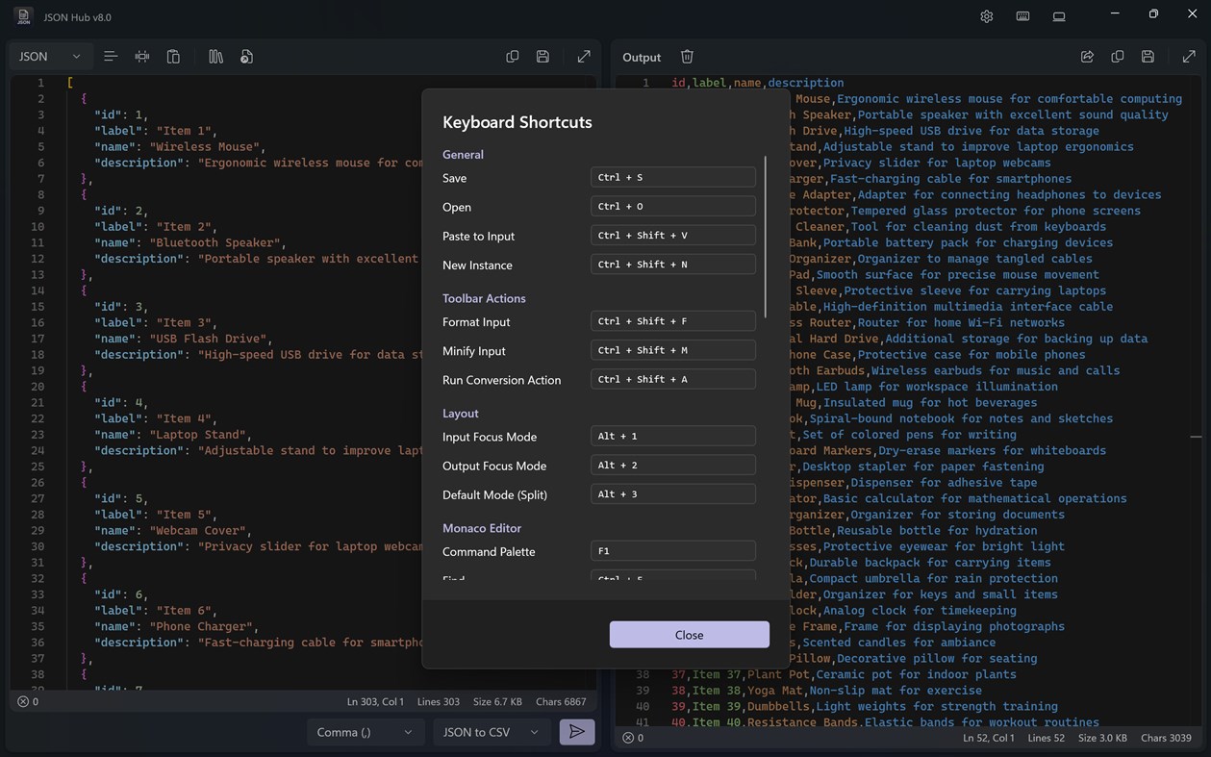1211x757 pixels.
Task: Click the 'Monaco Editor' section heading
Action: coord(482,528)
